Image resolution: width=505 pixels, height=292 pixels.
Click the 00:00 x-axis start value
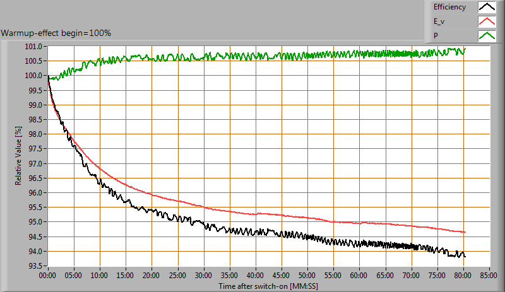48,275
